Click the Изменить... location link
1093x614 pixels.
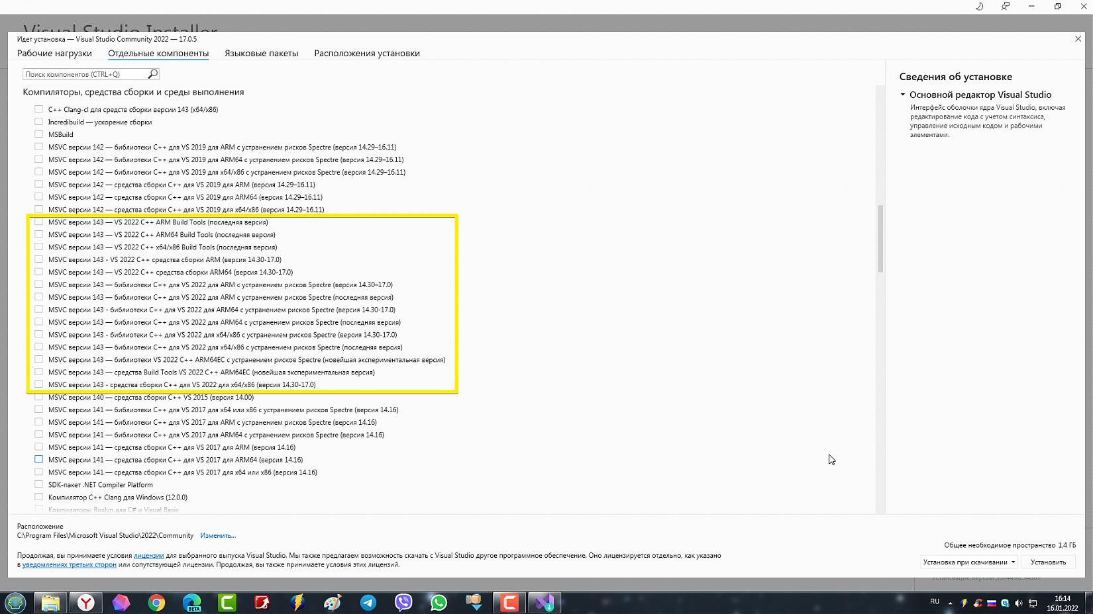(218, 535)
